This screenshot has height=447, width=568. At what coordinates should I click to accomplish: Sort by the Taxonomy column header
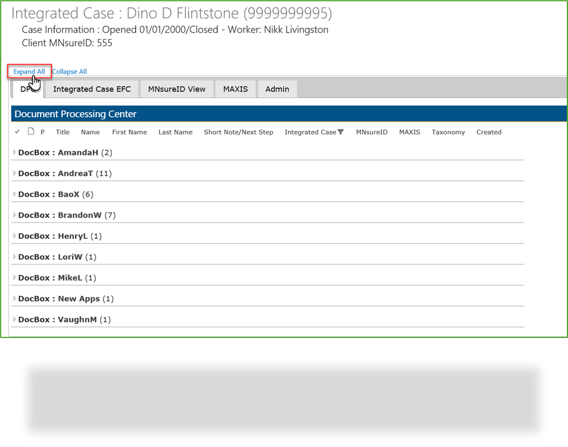click(x=448, y=132)
